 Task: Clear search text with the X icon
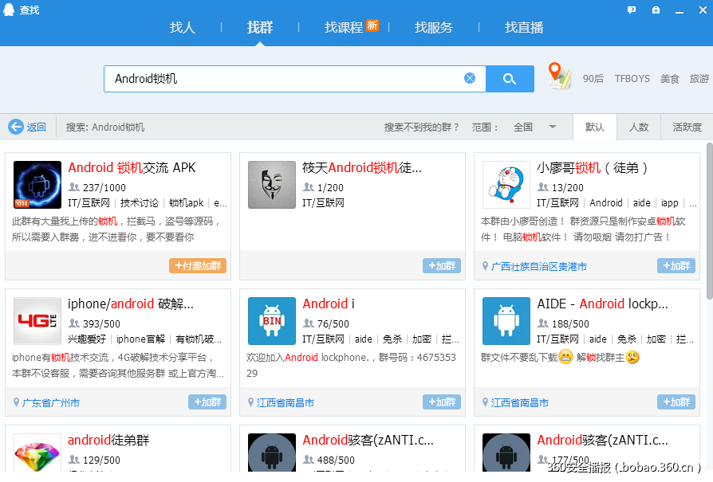470,78
